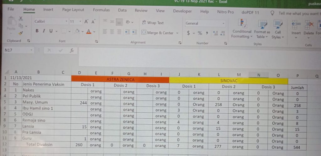This screenshot has width=321, height=156.
Task: Open the Page Layout tab
Action: pyautogui.click(x=73, y=10)
